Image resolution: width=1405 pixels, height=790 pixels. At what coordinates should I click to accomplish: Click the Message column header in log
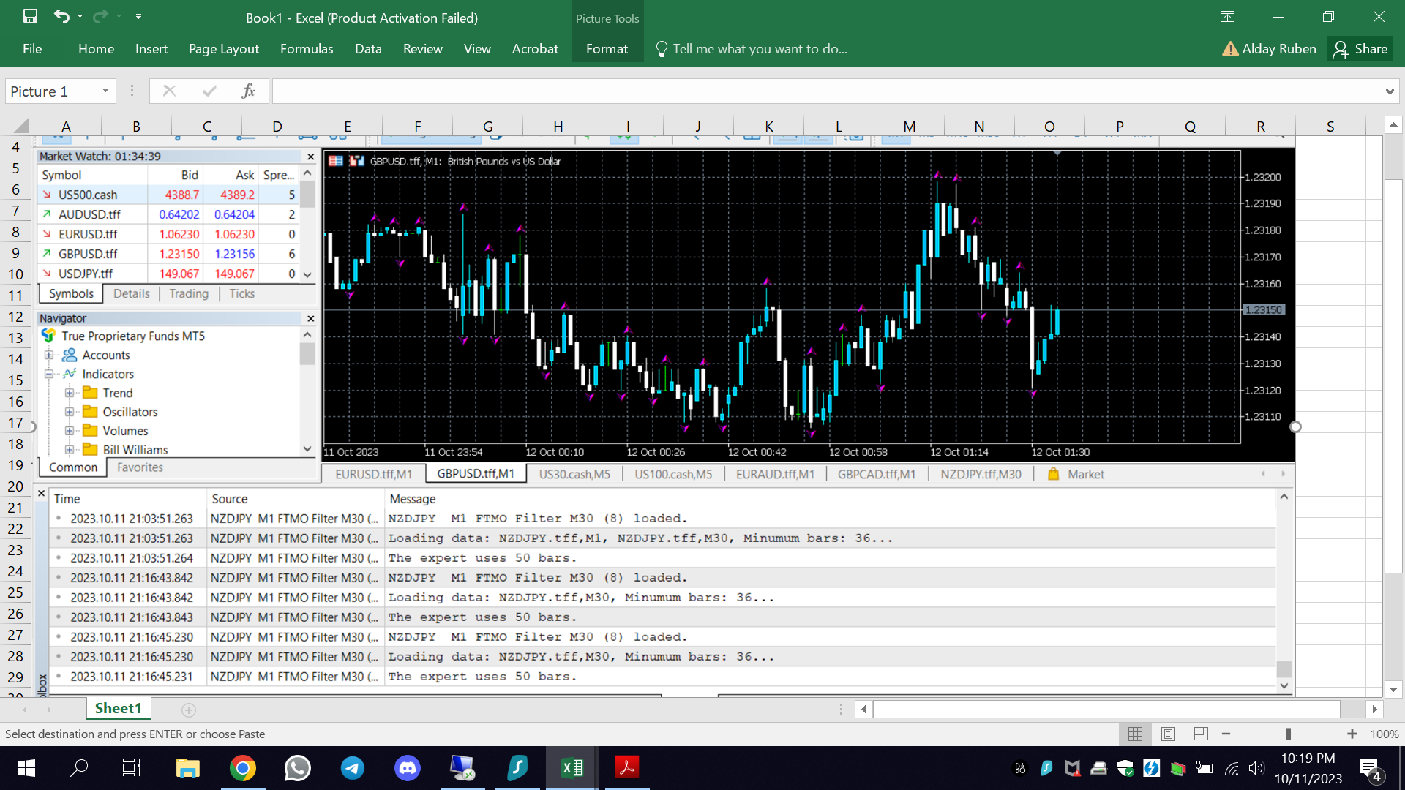click(x=413, y=499)
